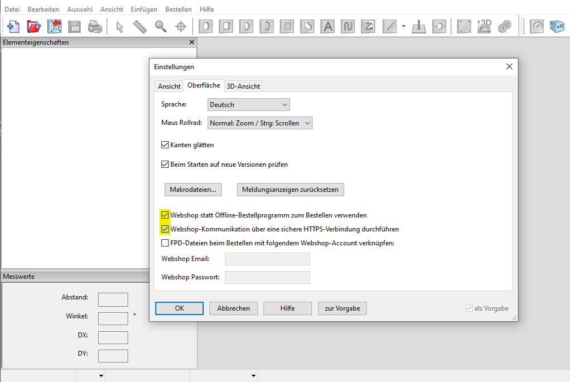Click the crosshair origin tool
Viewport: 570px width, 382px height.
181,26
